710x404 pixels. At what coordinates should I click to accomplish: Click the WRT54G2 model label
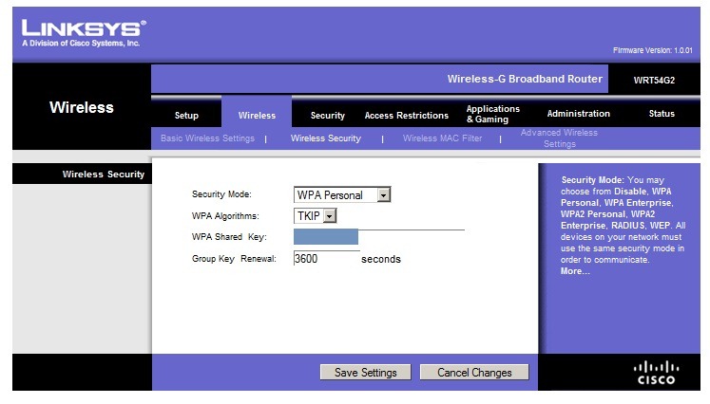[x=654, y=81]
